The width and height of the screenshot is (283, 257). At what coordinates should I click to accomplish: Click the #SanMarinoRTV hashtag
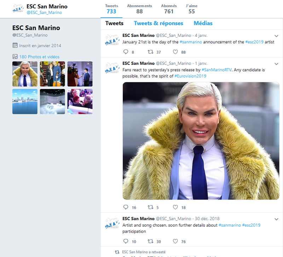click(x=216, y=70)
